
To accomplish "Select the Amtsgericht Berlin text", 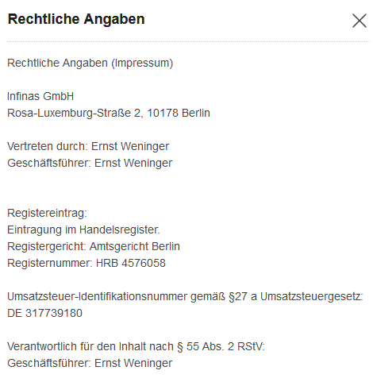I will (135, 247).
